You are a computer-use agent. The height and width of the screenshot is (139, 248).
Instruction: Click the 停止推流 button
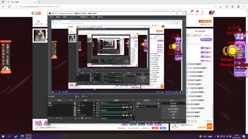coord(173,103)
